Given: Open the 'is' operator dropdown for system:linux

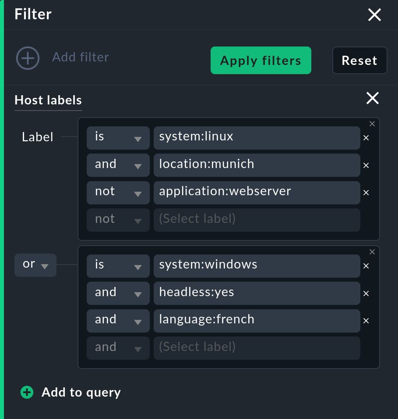Looking at the screenshot, I should coord(118,138).
